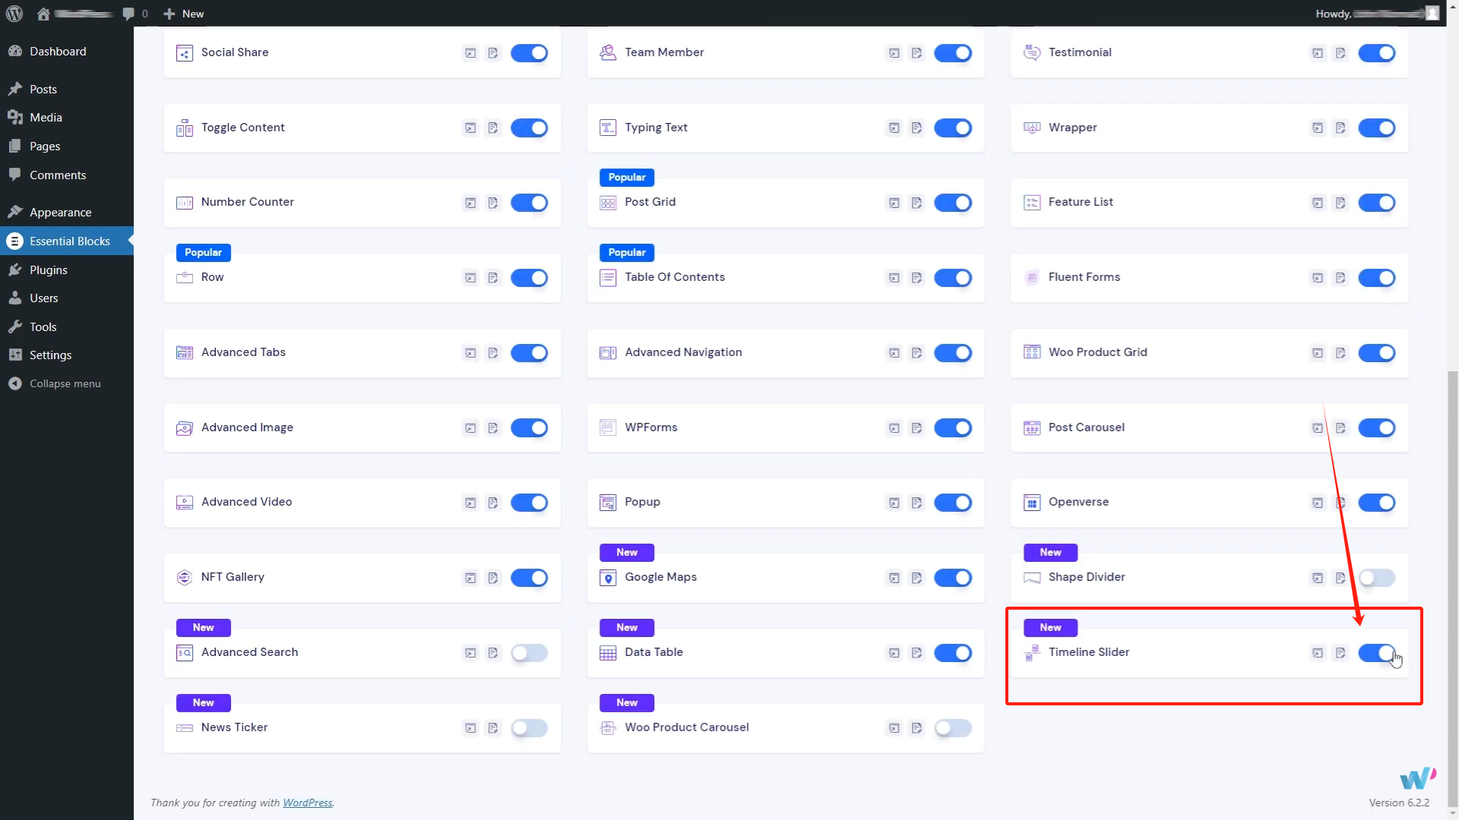Click the WordPress logo in the admin bar
The width and height of the screenshot is (1459, 820).
[x=14, y=14]
